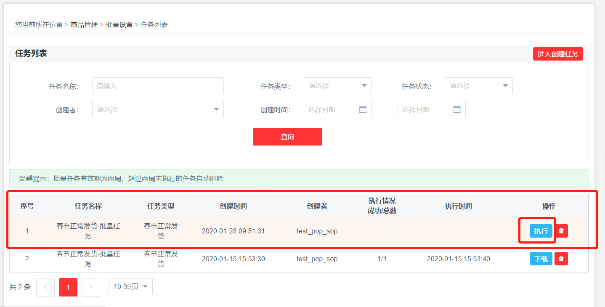Screen dimensions: 605x307
Task: Open calendar icon in end date field
Action: coord(457,109)
